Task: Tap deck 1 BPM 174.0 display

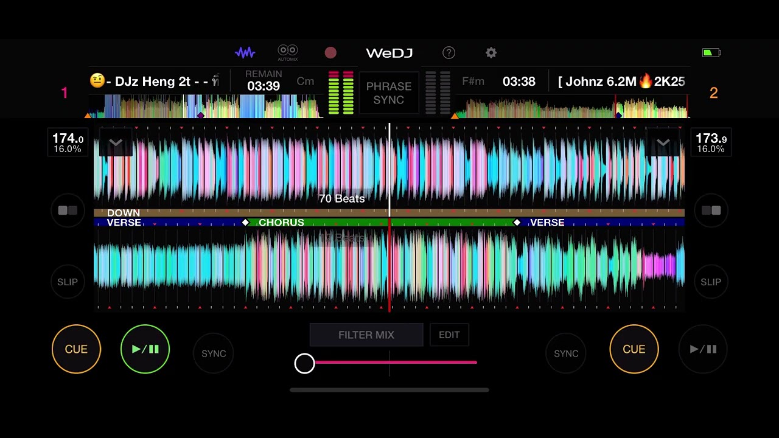Action: [x=68, y=143]
